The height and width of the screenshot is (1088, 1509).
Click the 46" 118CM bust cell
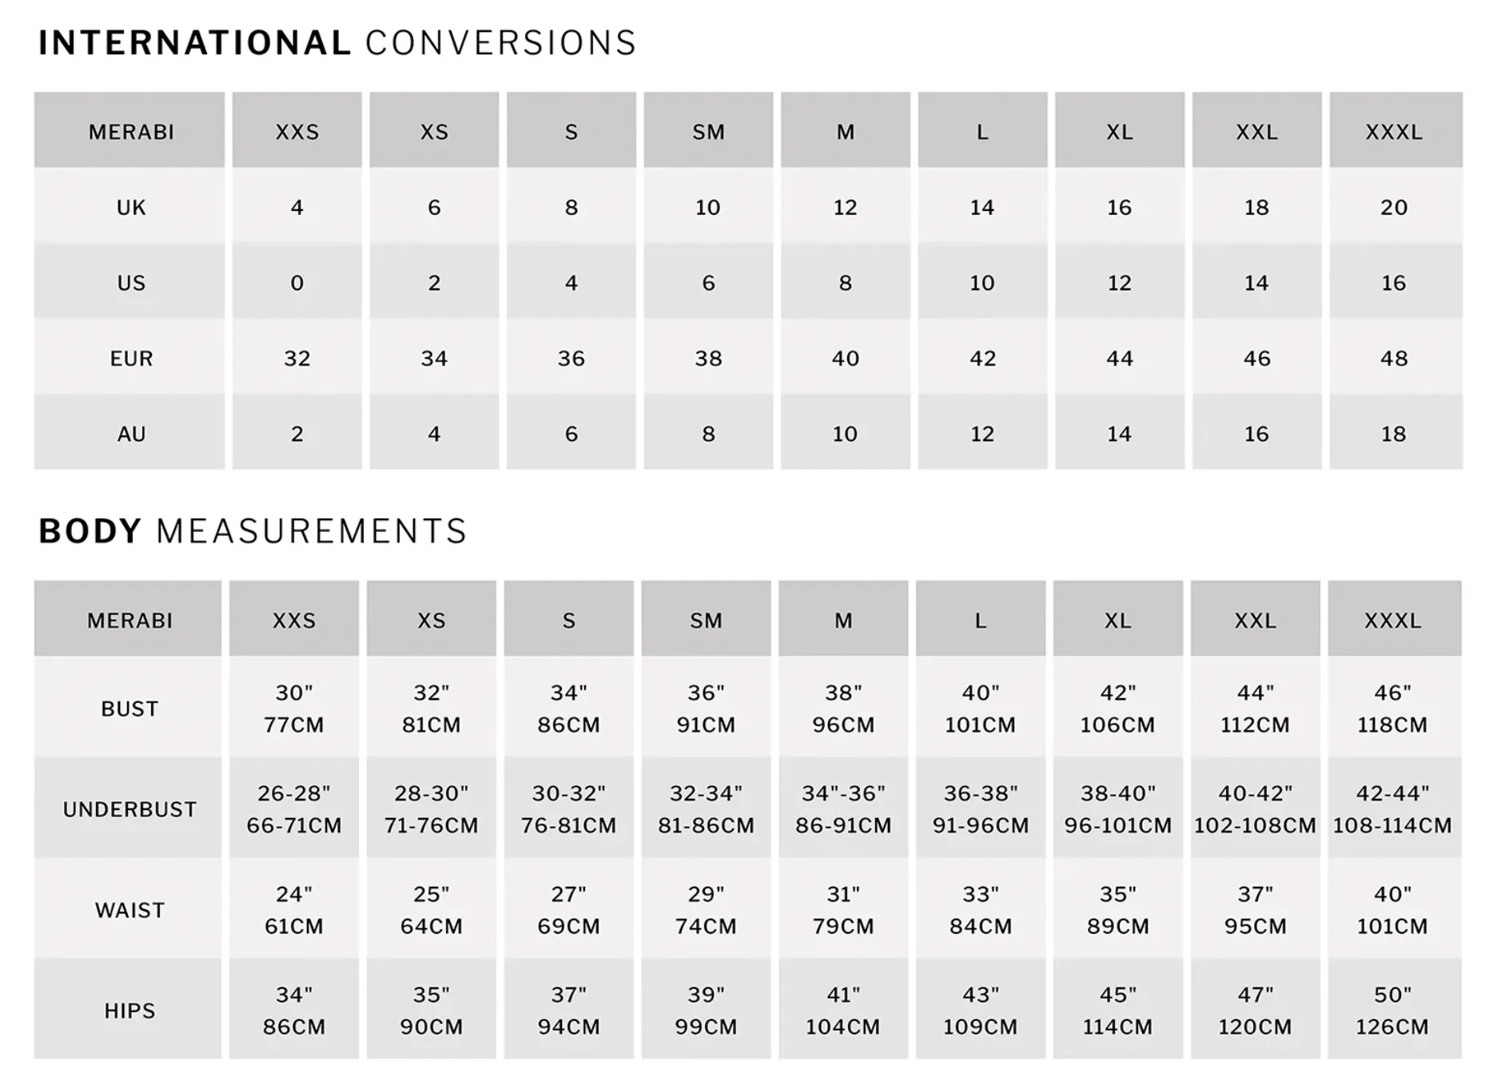pos(1392,709)
